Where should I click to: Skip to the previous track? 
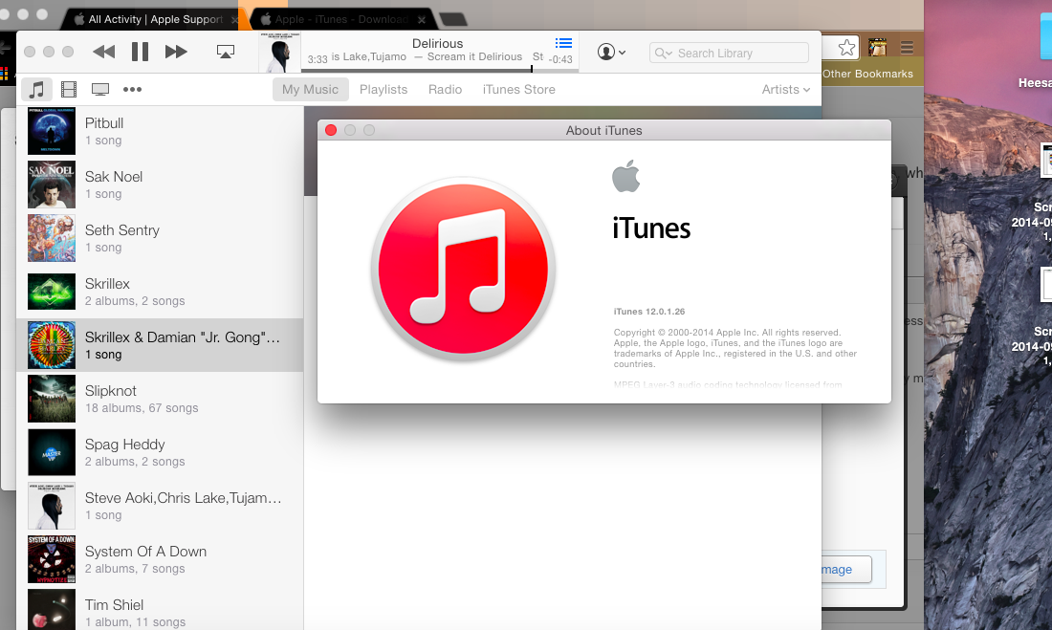tap(103, 52)
